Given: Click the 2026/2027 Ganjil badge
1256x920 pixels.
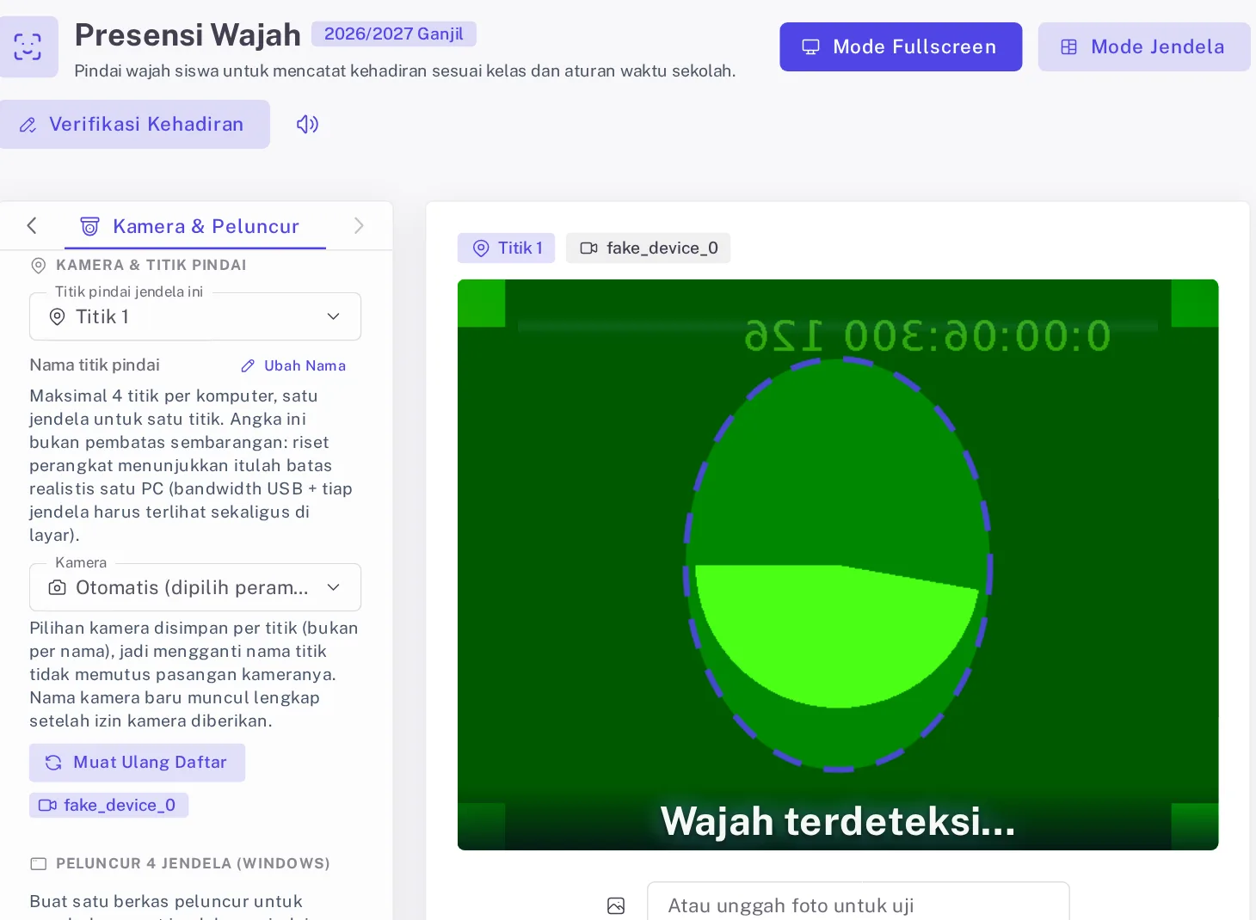Looking at the screenshot, I should (394, 34).
